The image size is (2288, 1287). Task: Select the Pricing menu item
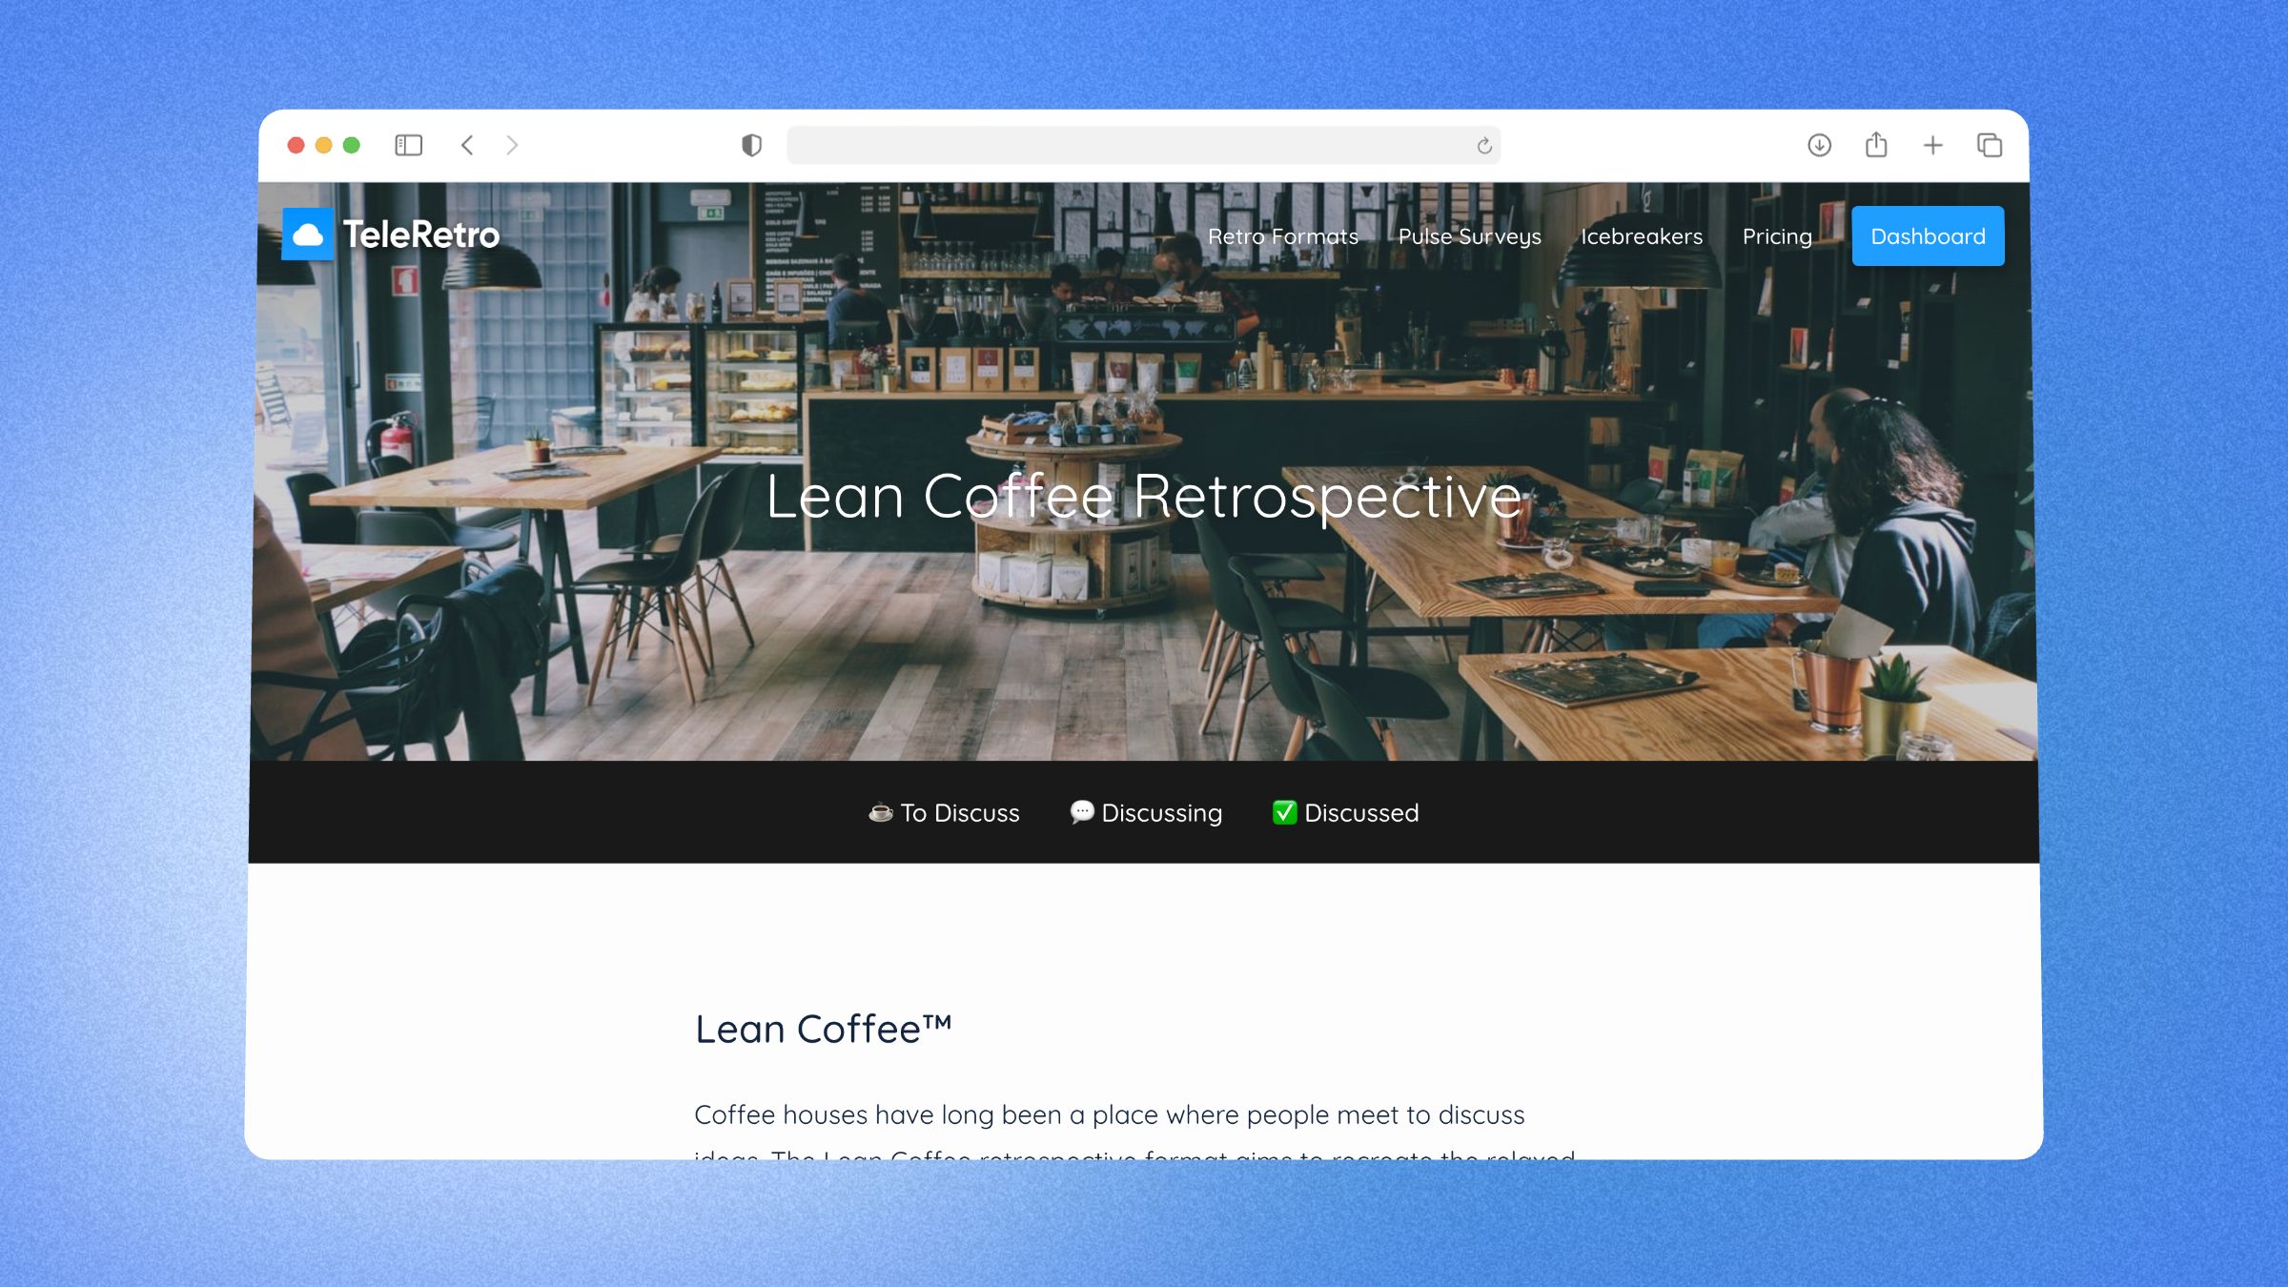pos(1776,235)
